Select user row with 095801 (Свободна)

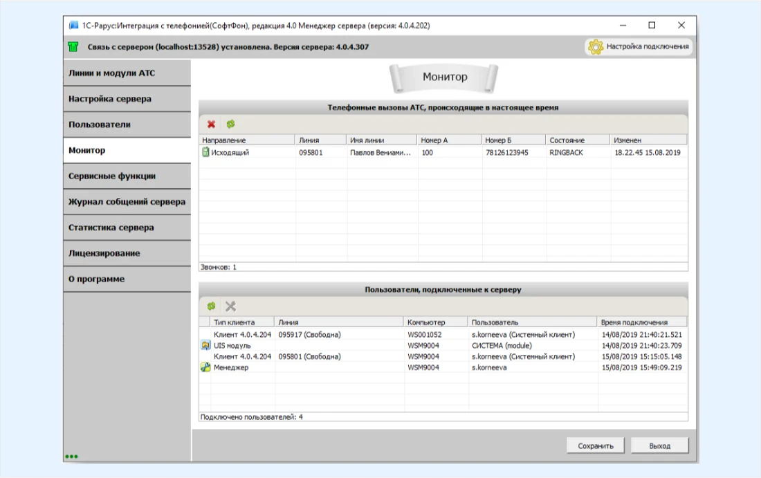[x=443, y=356]
